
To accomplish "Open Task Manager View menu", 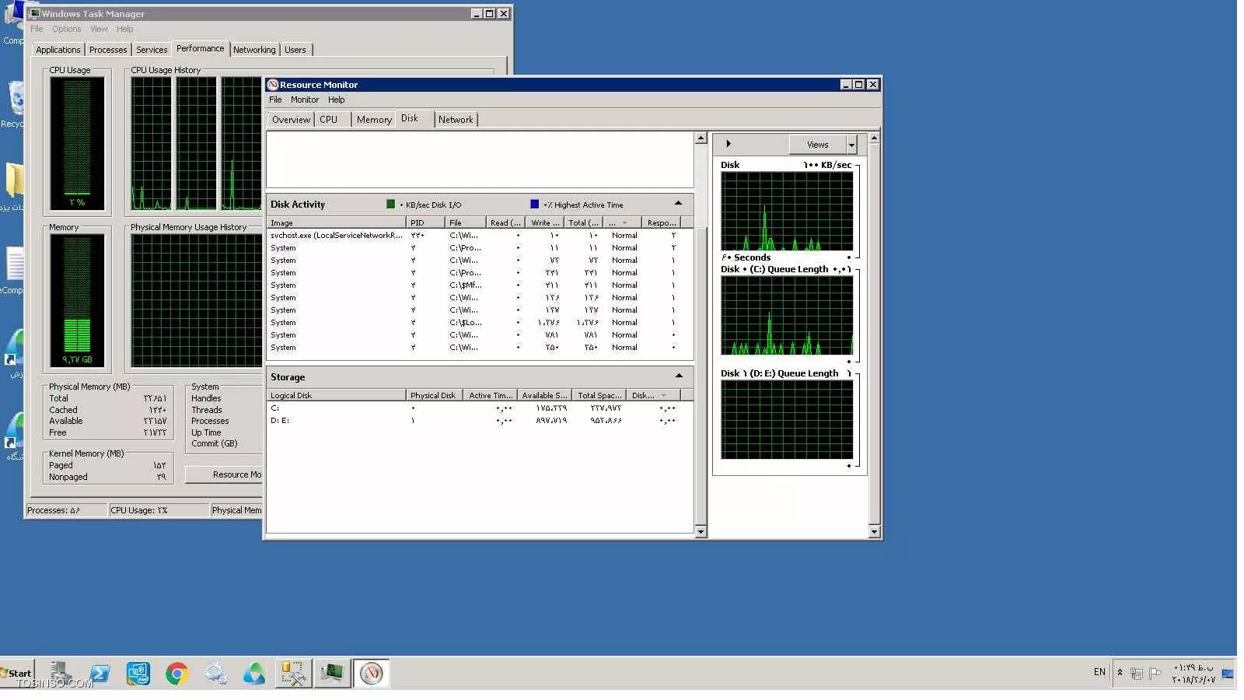I will pos(99,29).
